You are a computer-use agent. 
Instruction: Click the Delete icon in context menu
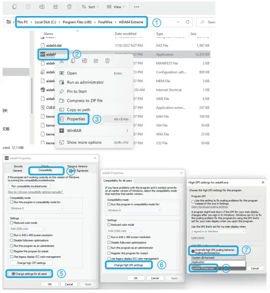[x=107, y=61]
